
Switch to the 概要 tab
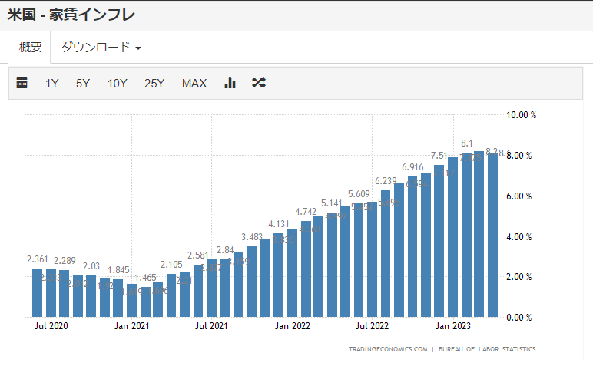click(x=31, y=48)
